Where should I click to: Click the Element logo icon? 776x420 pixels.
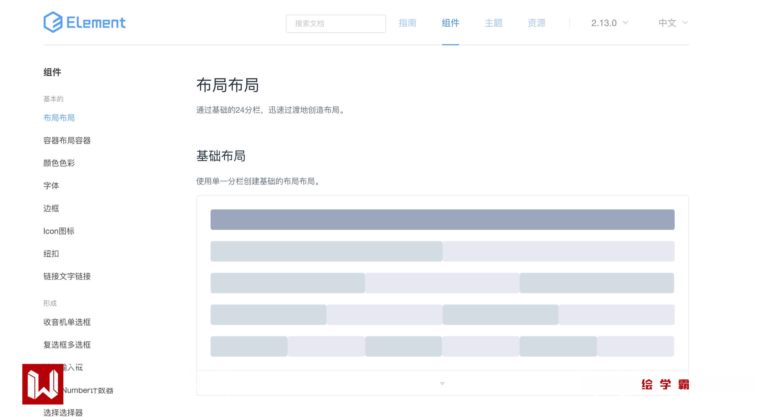[53, 22]
